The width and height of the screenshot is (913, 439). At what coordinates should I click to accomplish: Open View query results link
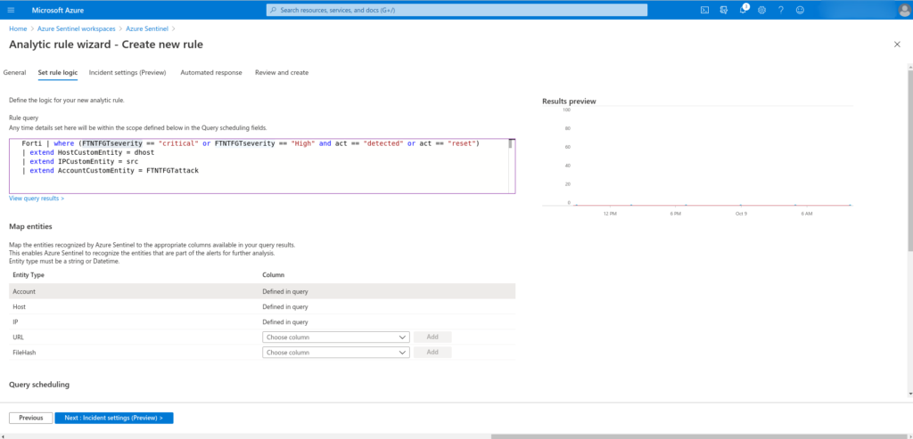37,199
